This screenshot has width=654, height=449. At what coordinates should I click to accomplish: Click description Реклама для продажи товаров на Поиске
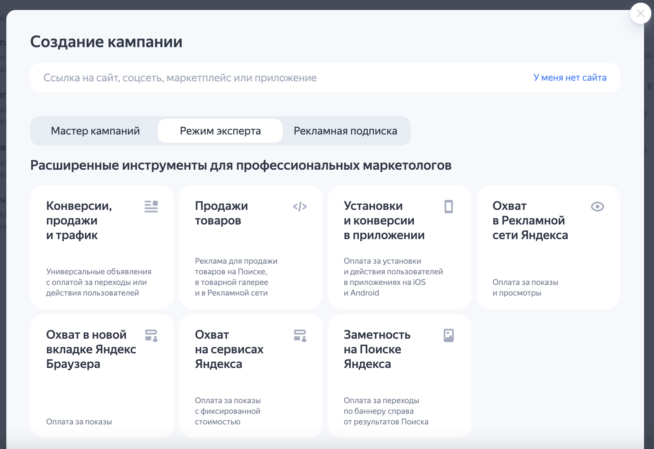pos(236,277)
